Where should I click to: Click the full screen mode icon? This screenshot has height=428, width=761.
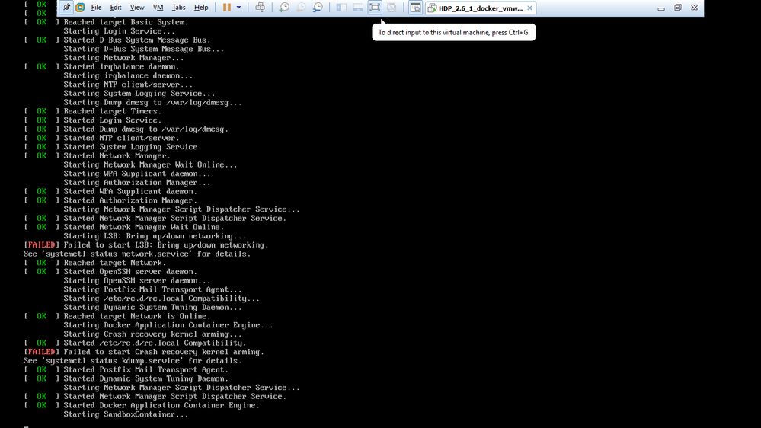(375, 8)
